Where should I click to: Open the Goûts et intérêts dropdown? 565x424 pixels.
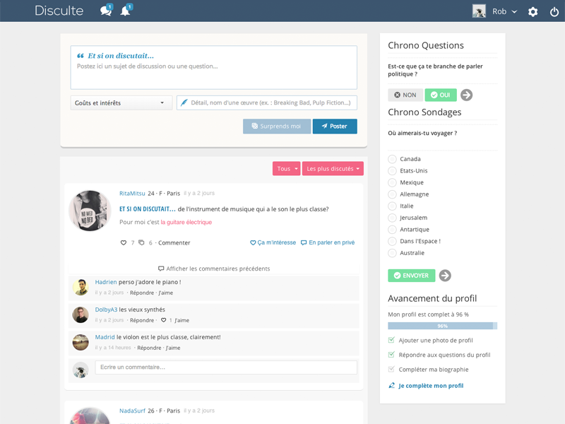click(x=121, y=102)
